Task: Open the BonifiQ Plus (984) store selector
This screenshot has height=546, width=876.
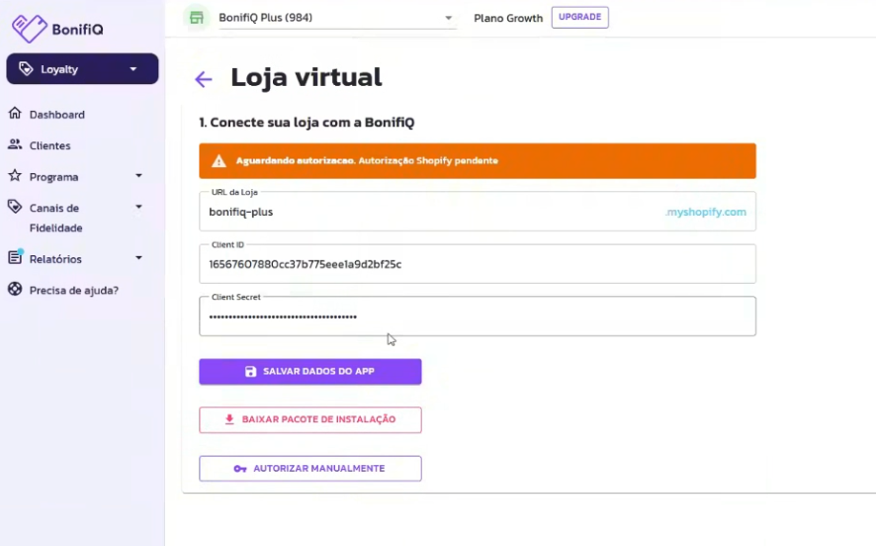Action: click(337, 18)
